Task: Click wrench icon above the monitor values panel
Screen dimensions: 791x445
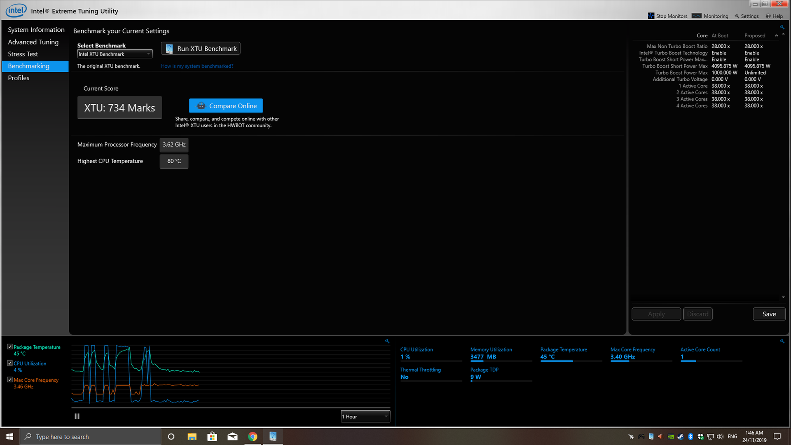Action: point(782,341)
